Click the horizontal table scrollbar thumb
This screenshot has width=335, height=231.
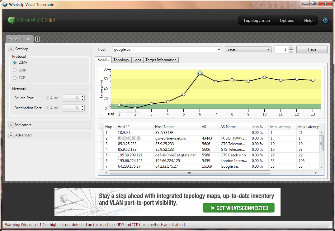[190, 173]
